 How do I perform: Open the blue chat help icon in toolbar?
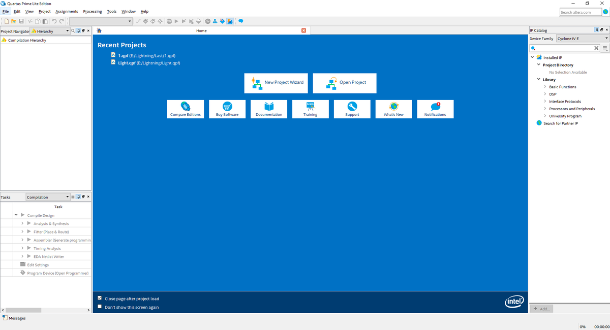click(x=240, y=21)
